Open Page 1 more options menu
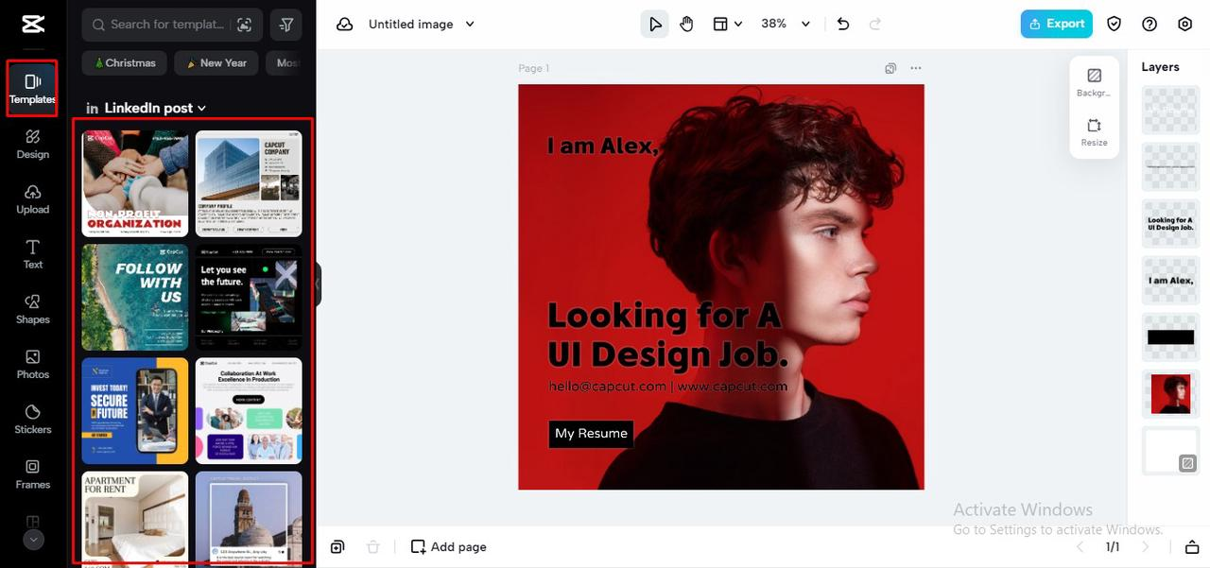1210x568 pixels. (915, 68)
